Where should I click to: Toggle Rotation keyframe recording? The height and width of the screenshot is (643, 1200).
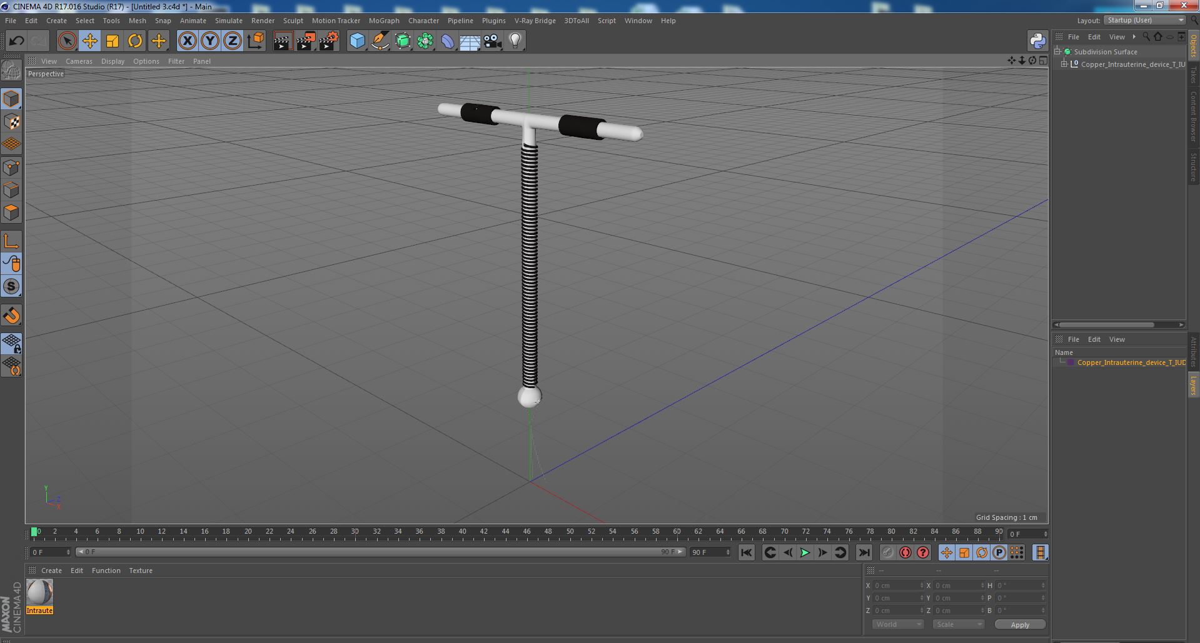click(x=981, y=552)
